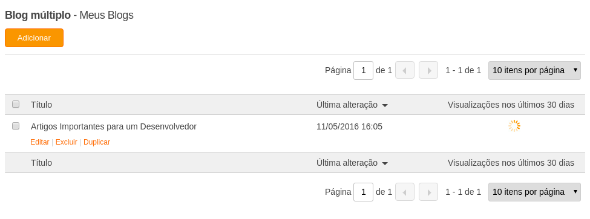Click the orange Adicionar button
590x219 pixels.
tap(34, 38)
